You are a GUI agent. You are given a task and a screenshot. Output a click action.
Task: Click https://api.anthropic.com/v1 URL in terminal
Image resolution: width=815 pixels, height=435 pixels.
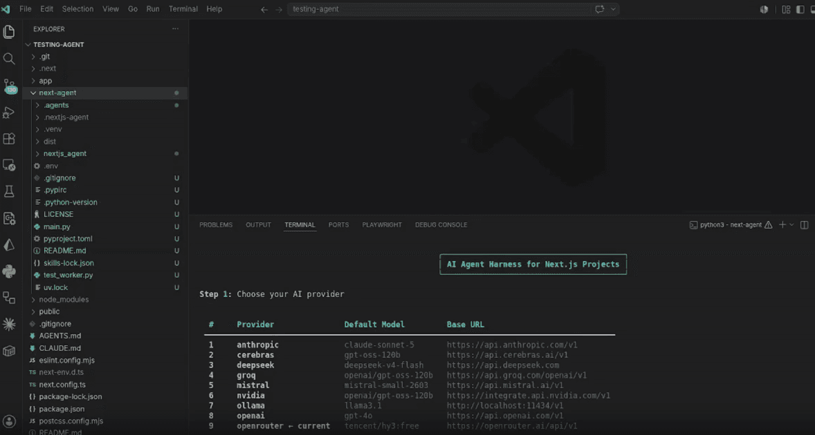[x=512, y=345]
